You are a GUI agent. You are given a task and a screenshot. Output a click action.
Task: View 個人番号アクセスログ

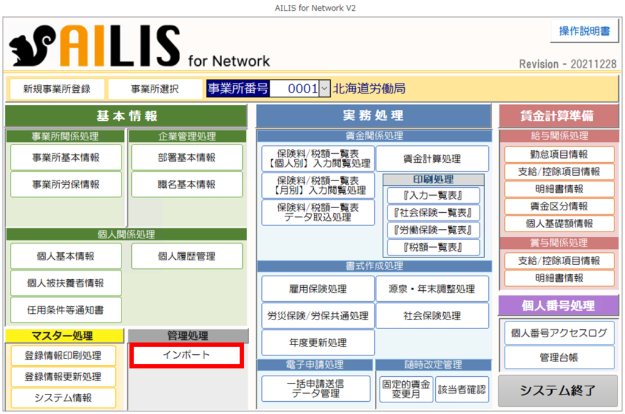(x=559, y=333)
